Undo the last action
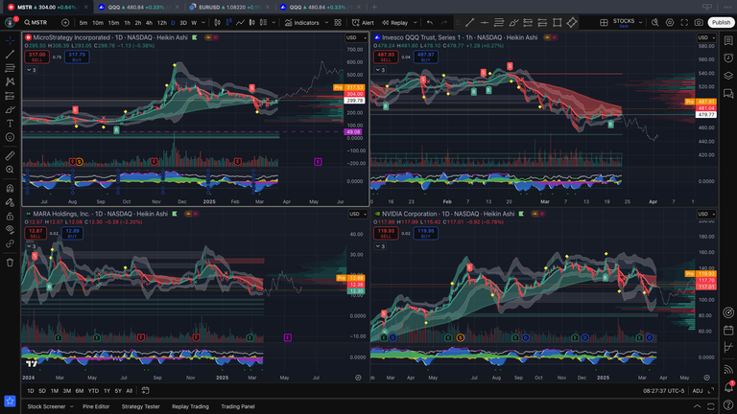The width and height of the screenshot is (737, 414). click(430, 23)
